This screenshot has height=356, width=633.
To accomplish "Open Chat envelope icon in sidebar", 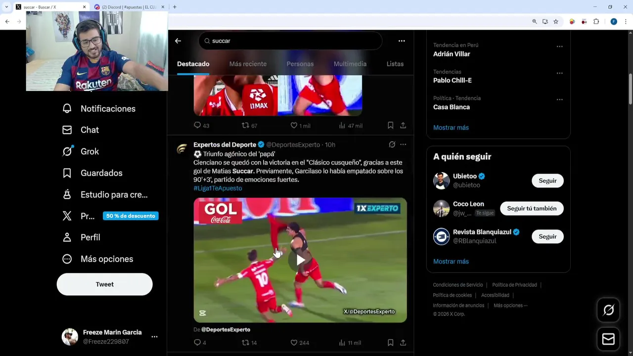I will [x=67, y=130].
